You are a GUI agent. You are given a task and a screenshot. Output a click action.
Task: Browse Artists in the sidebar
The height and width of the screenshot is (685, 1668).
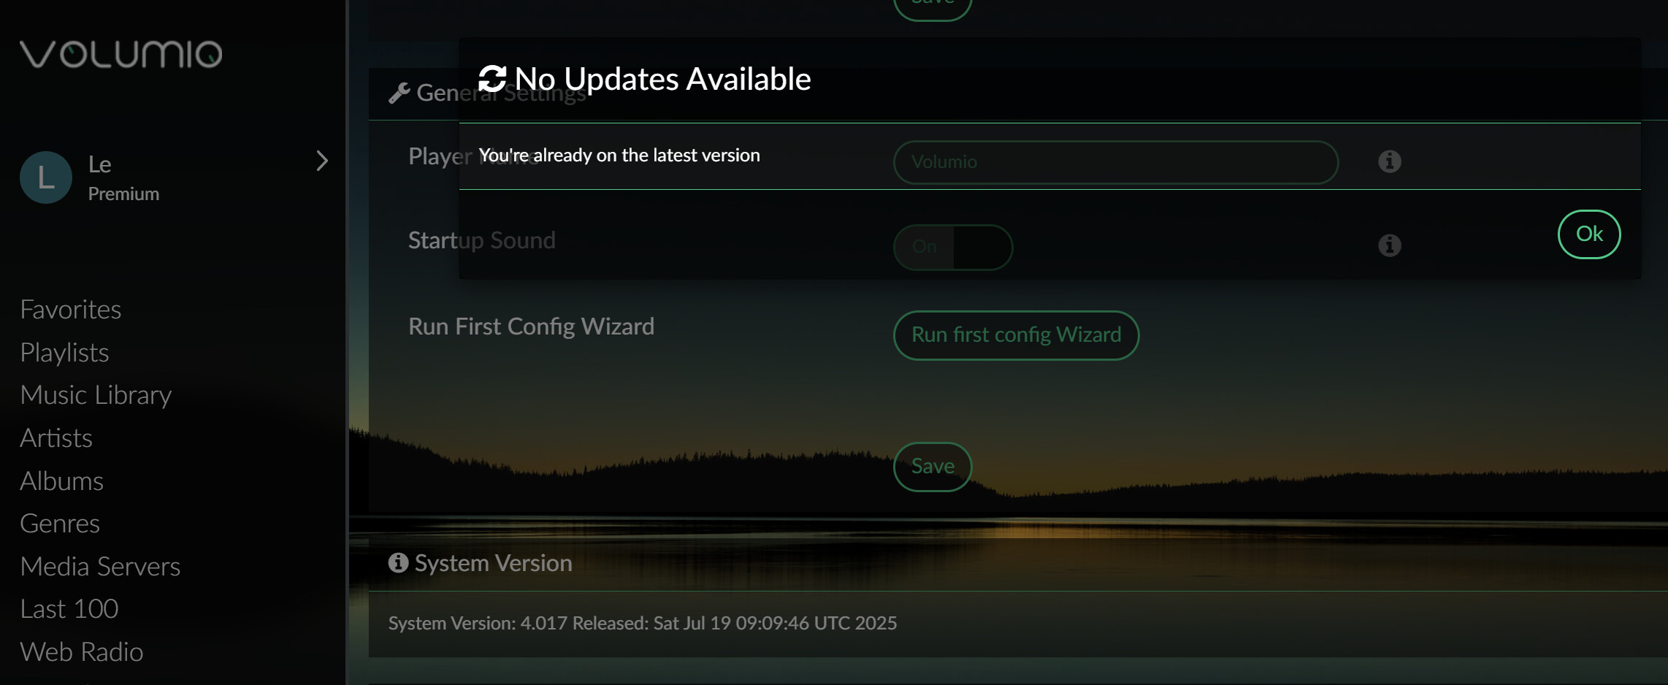tap(56, 438)
